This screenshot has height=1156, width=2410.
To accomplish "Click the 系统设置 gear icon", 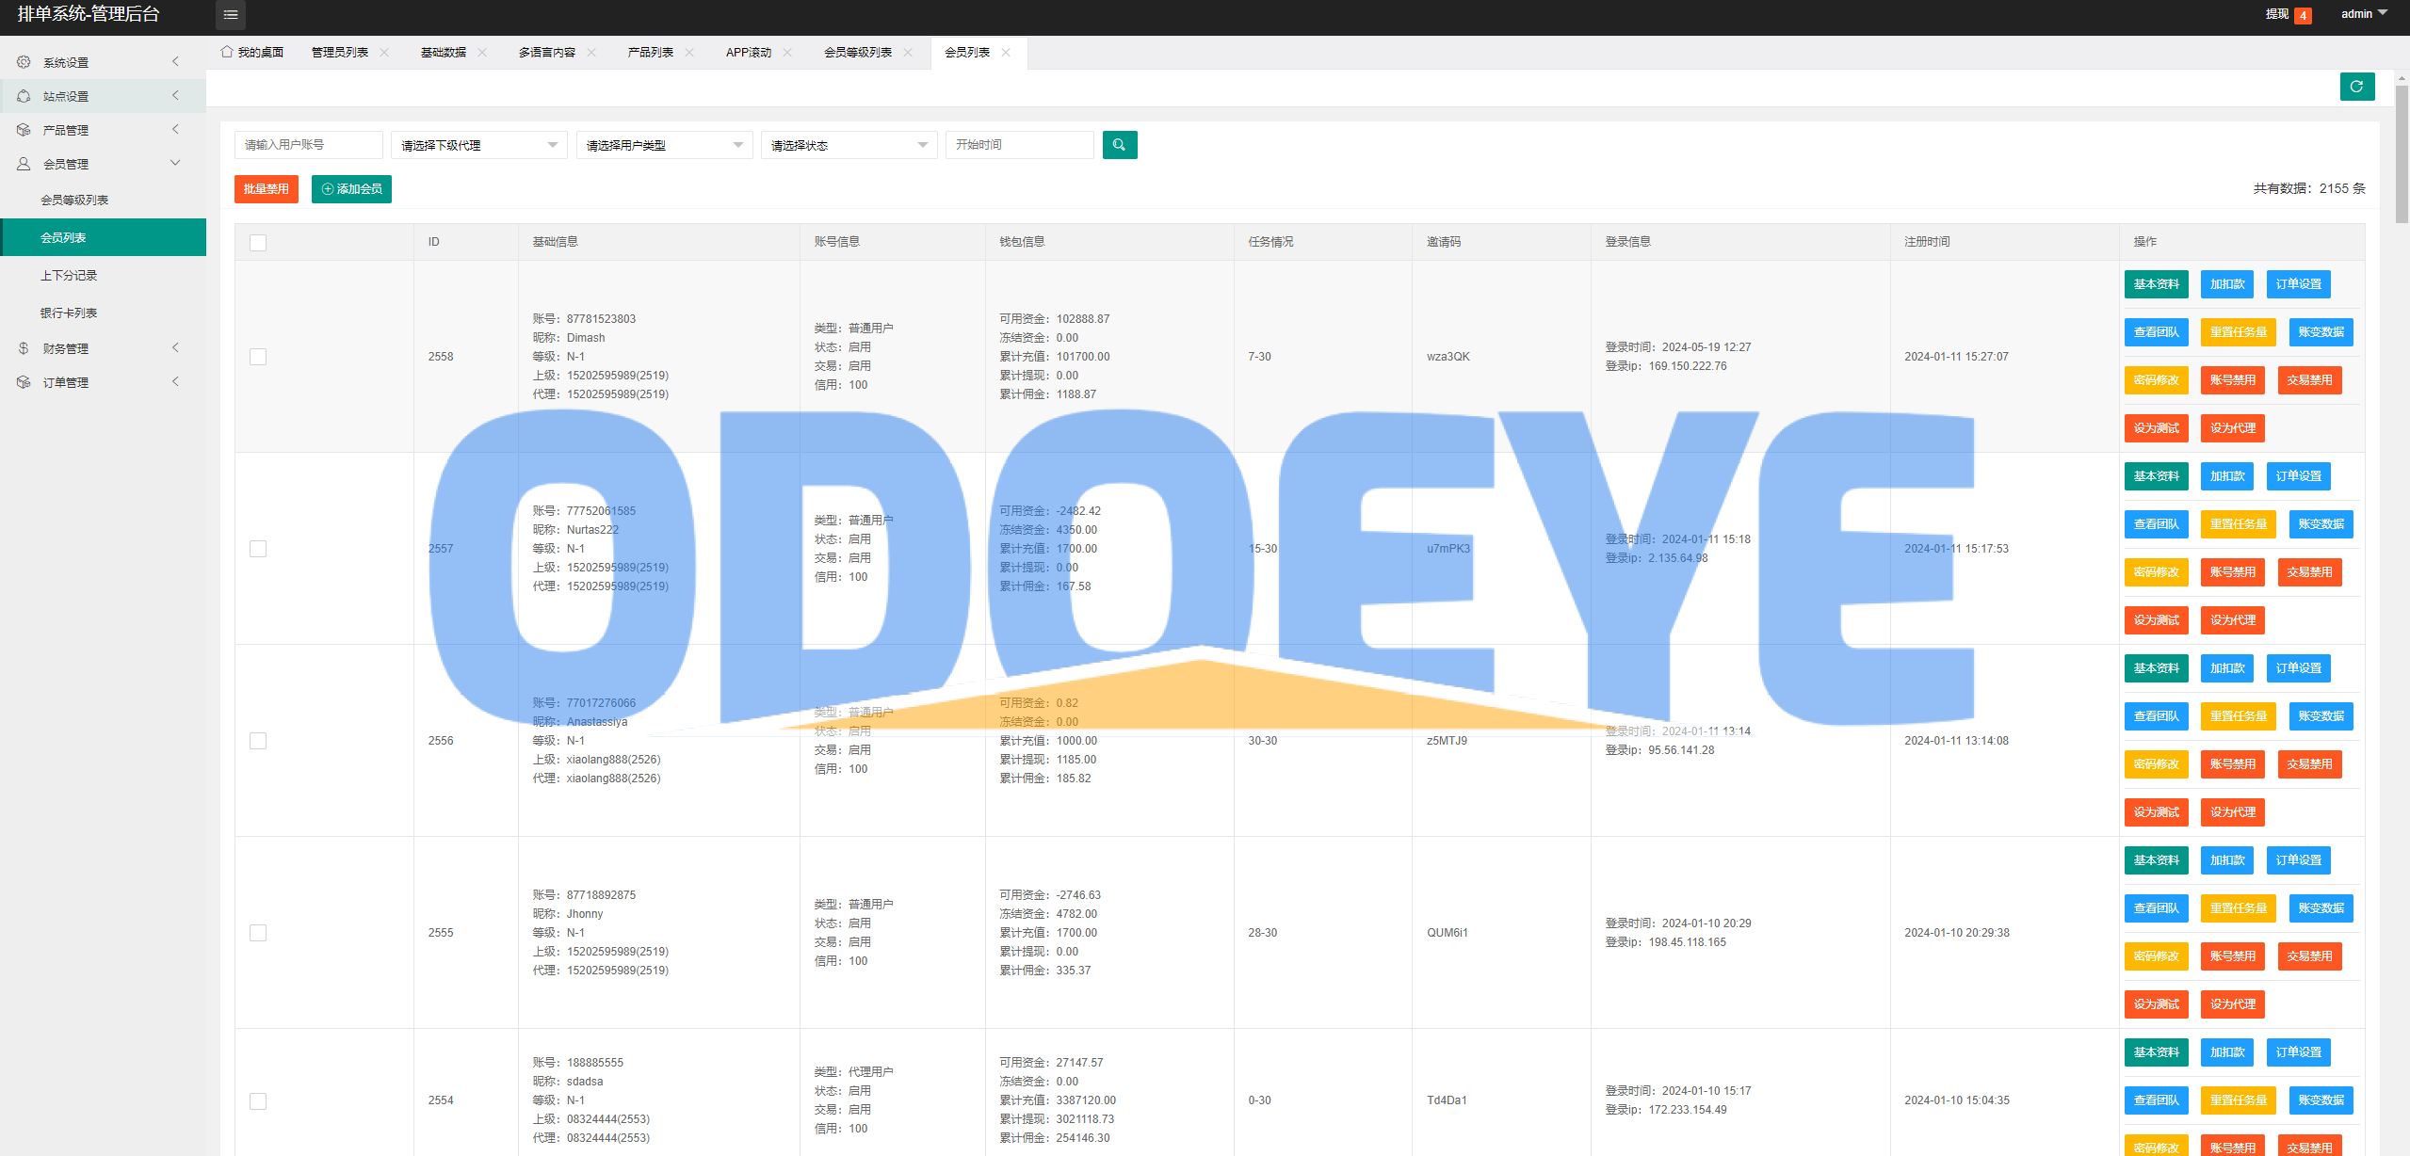I will [24, 62].
